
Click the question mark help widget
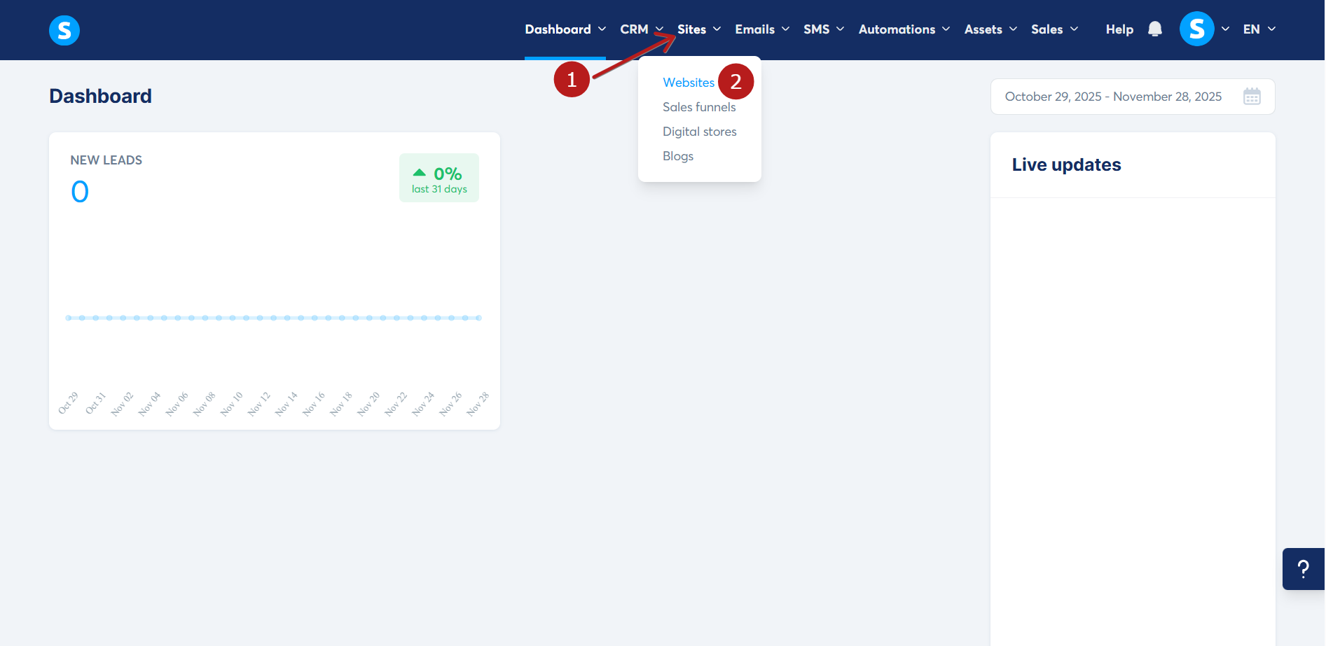(1304, 568)
